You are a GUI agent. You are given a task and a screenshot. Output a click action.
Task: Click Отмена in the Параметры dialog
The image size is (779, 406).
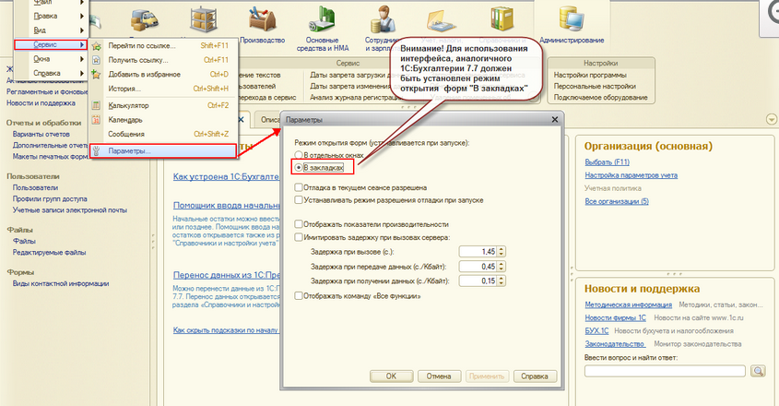click(439, 376)
